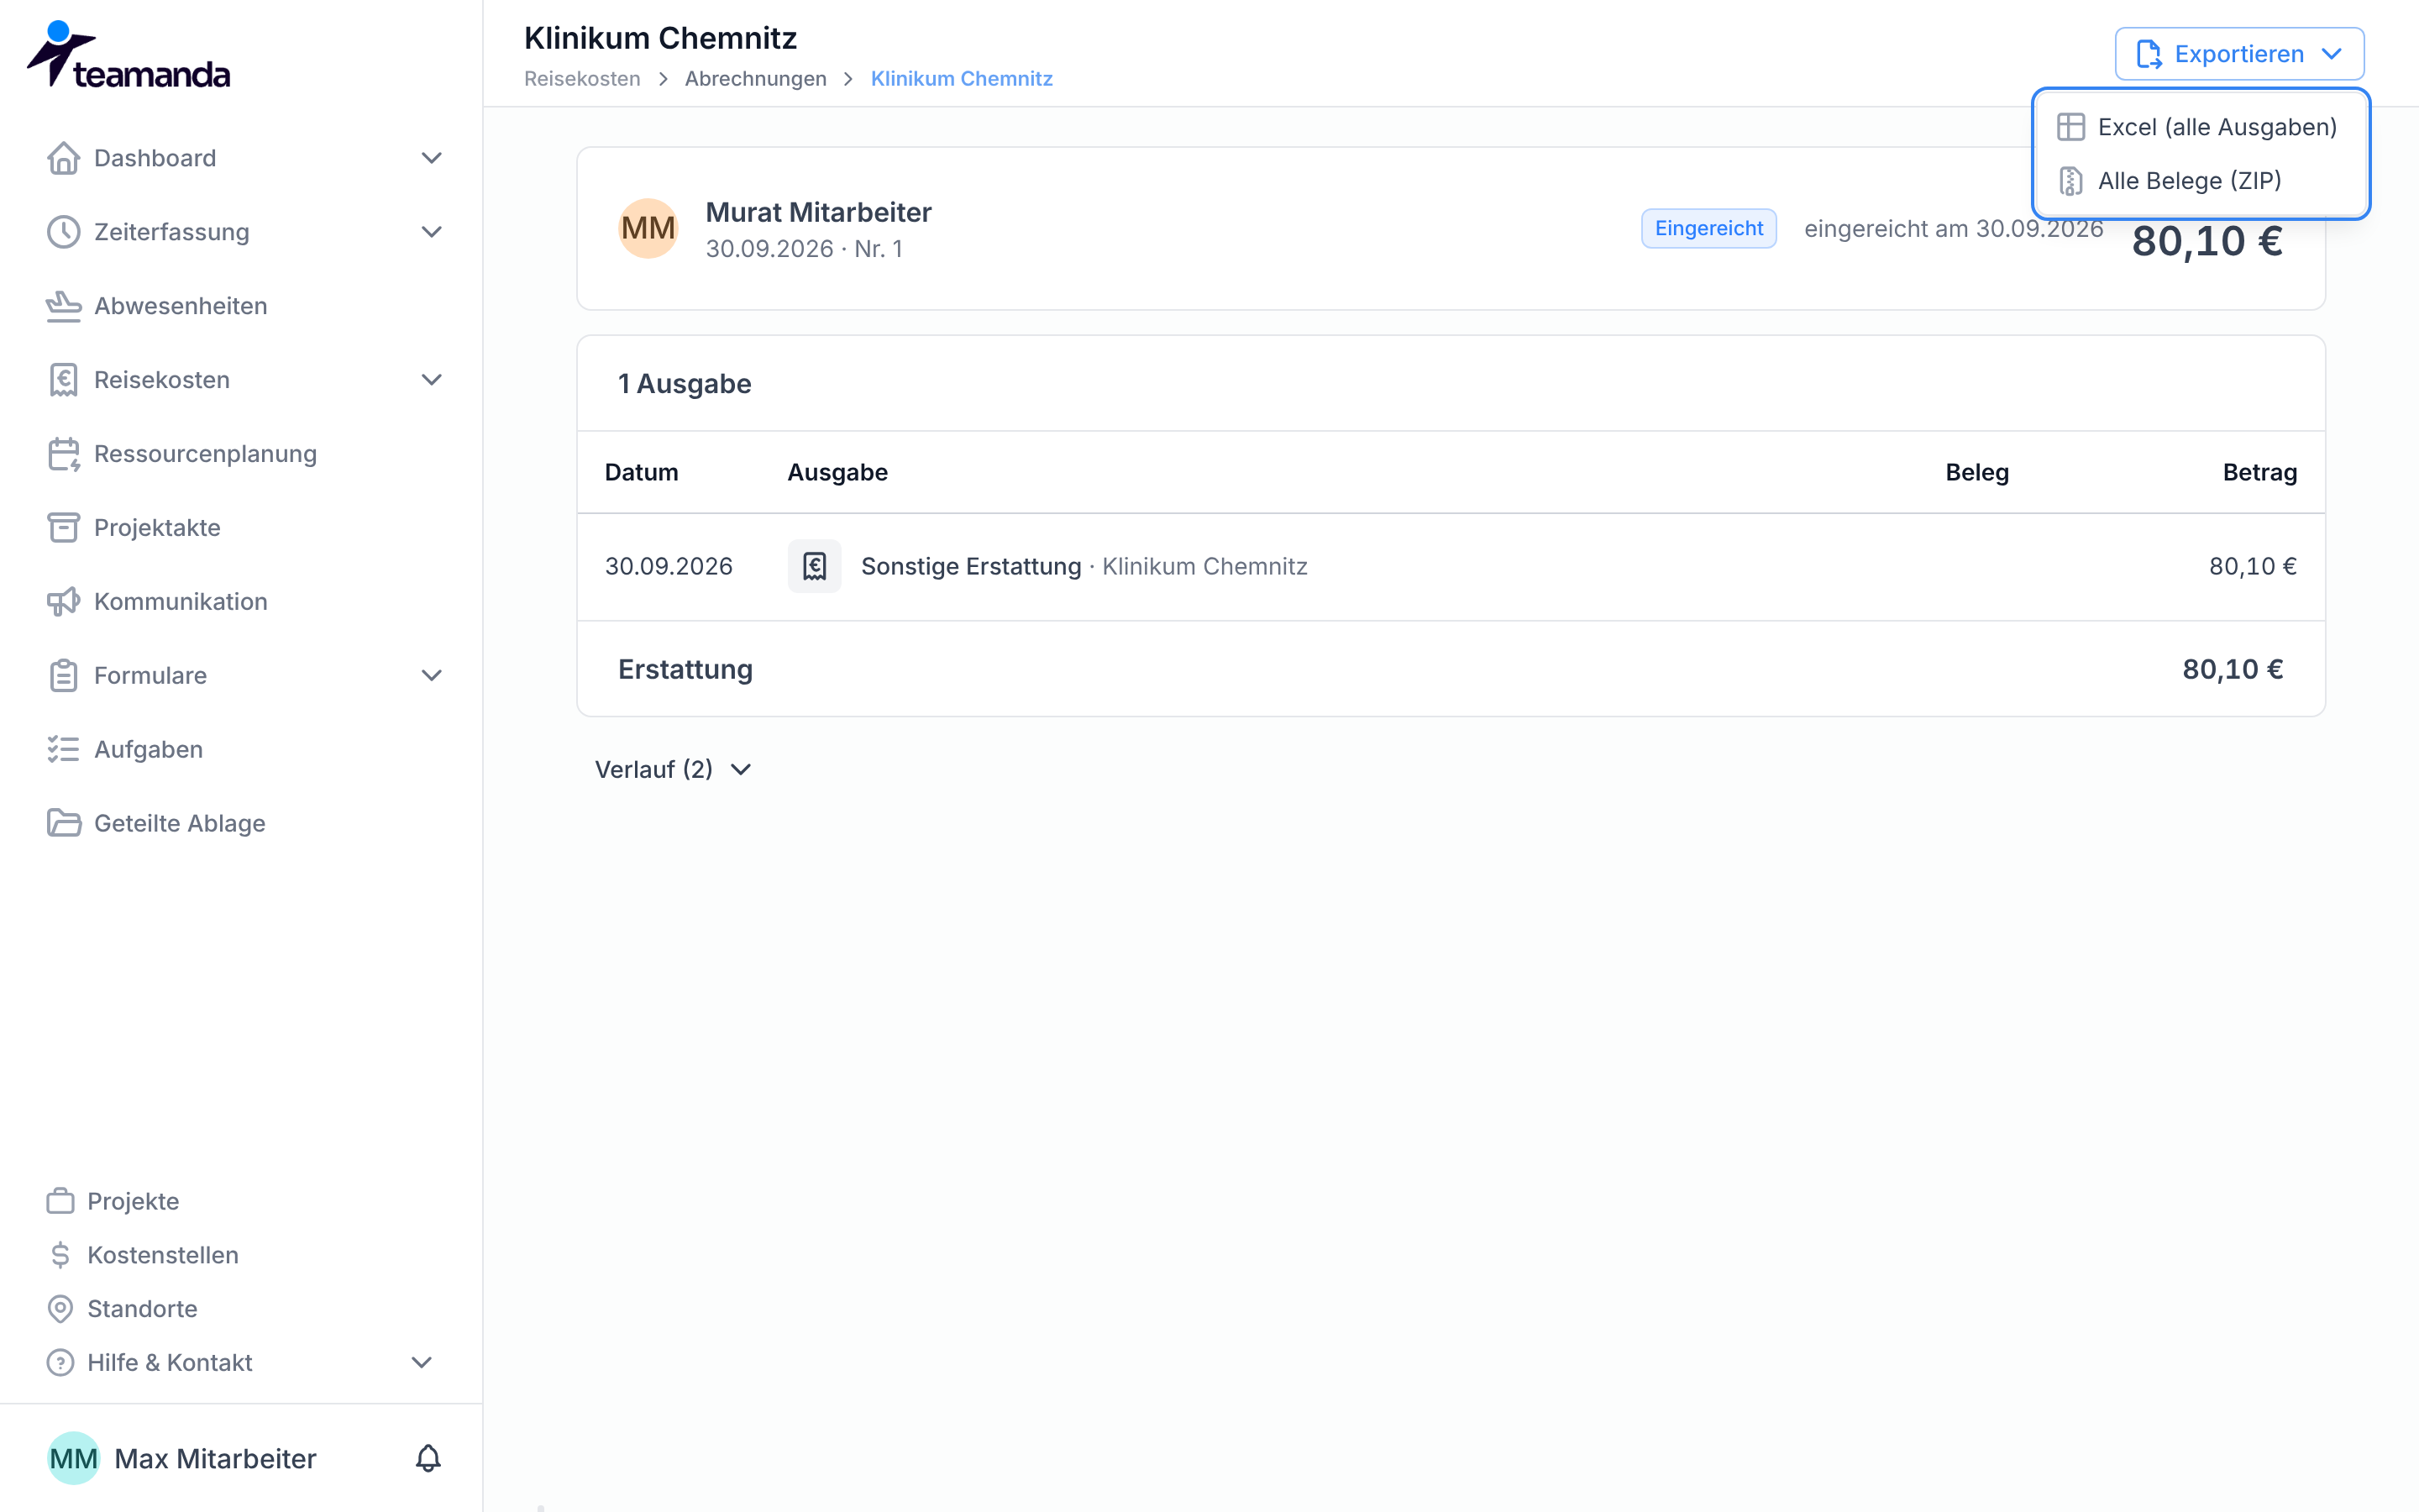The image size is (2419, 1512).
Task: Click the Zeiterfassung clock icon
Action: [x=63, y=232]
